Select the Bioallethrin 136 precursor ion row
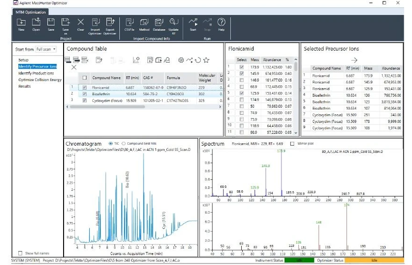 pos(352,95)
